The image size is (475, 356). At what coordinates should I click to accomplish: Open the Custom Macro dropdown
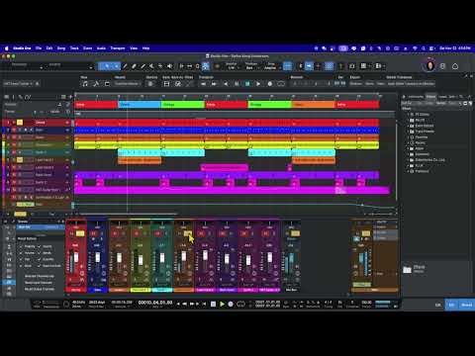128,84
